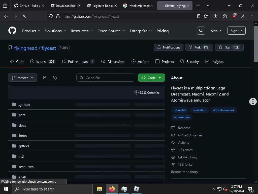The width and height of the screenshot is (258, 194).
Task: Expand the Resources menu
Action: 82,31
